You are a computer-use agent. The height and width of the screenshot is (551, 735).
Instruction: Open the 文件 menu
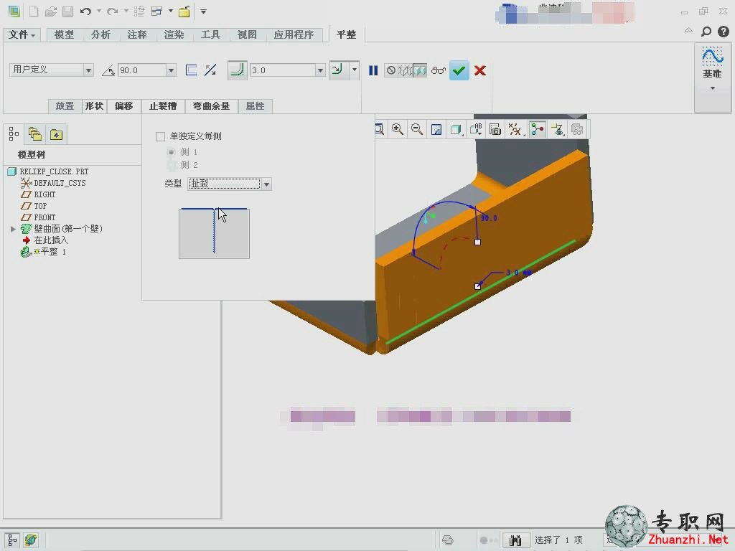(22, 34)
